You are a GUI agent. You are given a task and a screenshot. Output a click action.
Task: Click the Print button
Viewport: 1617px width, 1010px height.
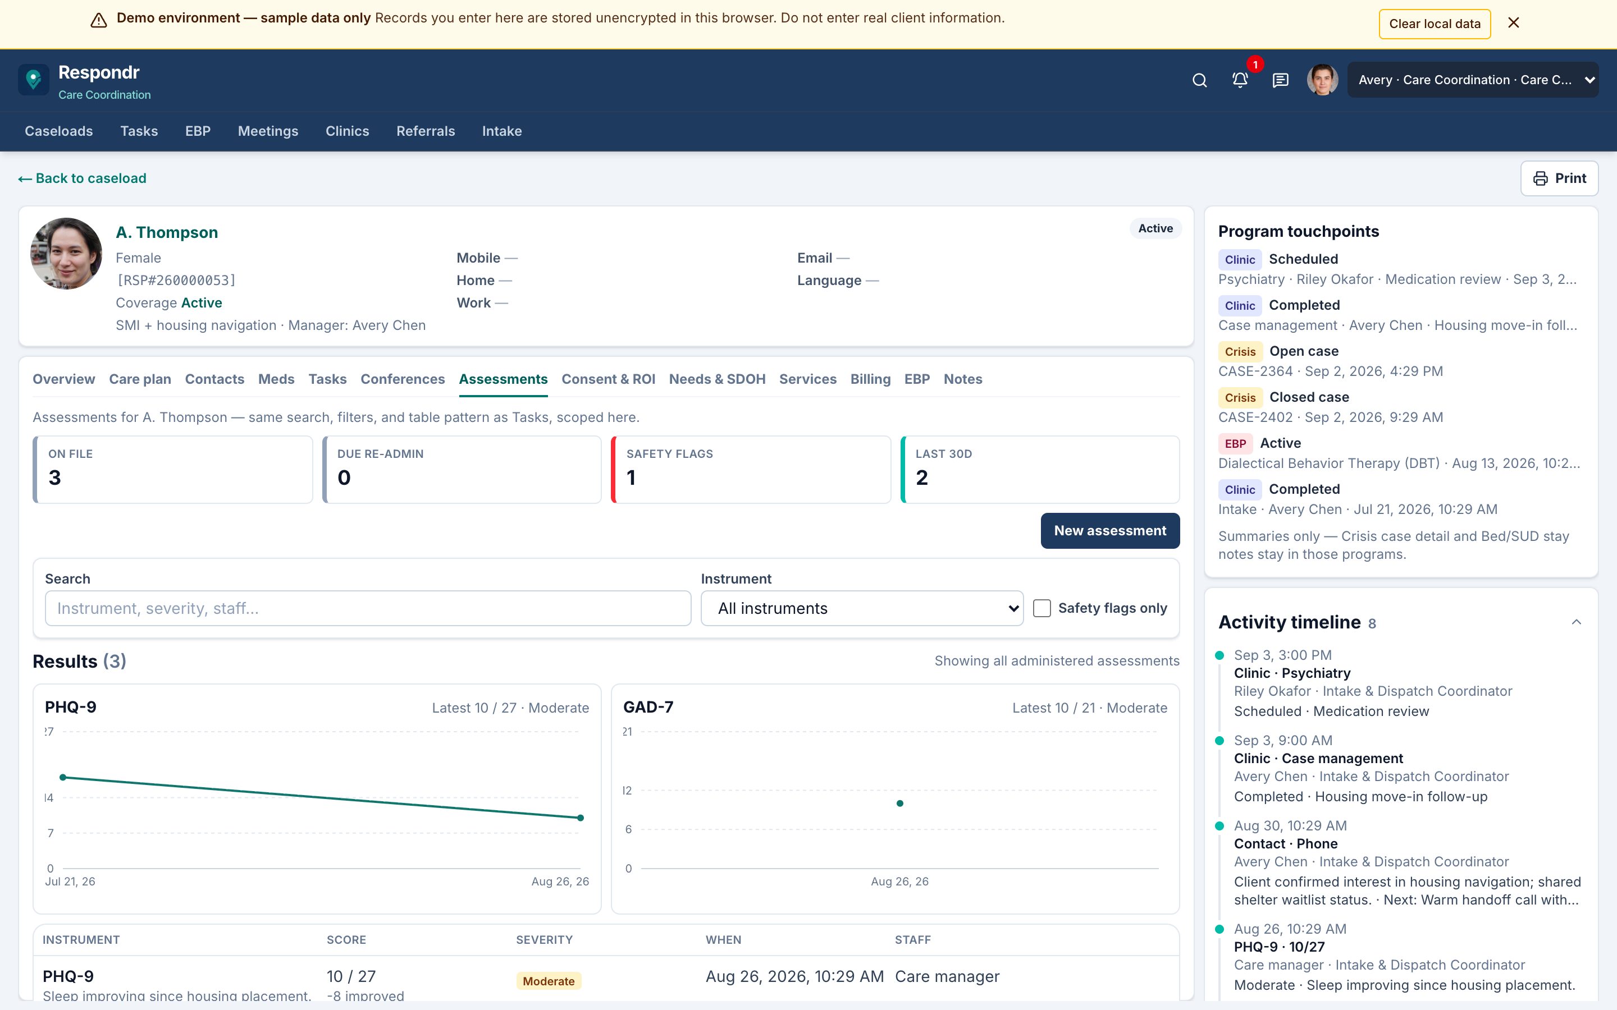tap(1559, 178)
